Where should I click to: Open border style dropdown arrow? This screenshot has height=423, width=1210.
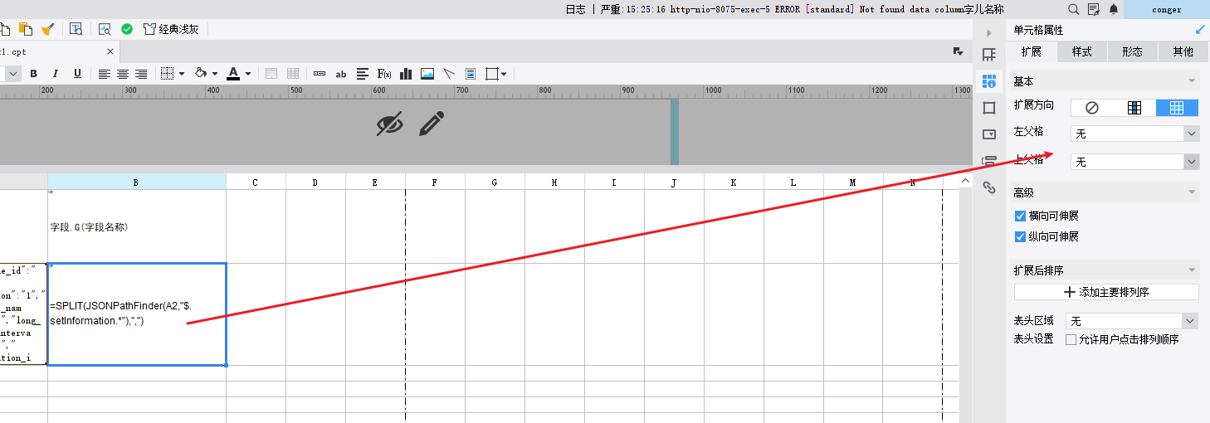182,74
